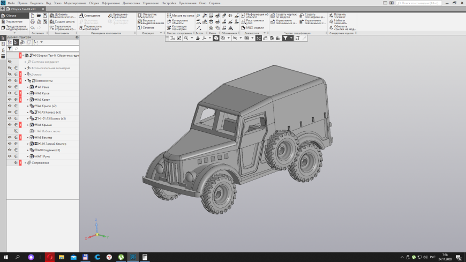Click the 'Добавить компонент' icon
Viewport: 466px width, 262px height.
52,16
